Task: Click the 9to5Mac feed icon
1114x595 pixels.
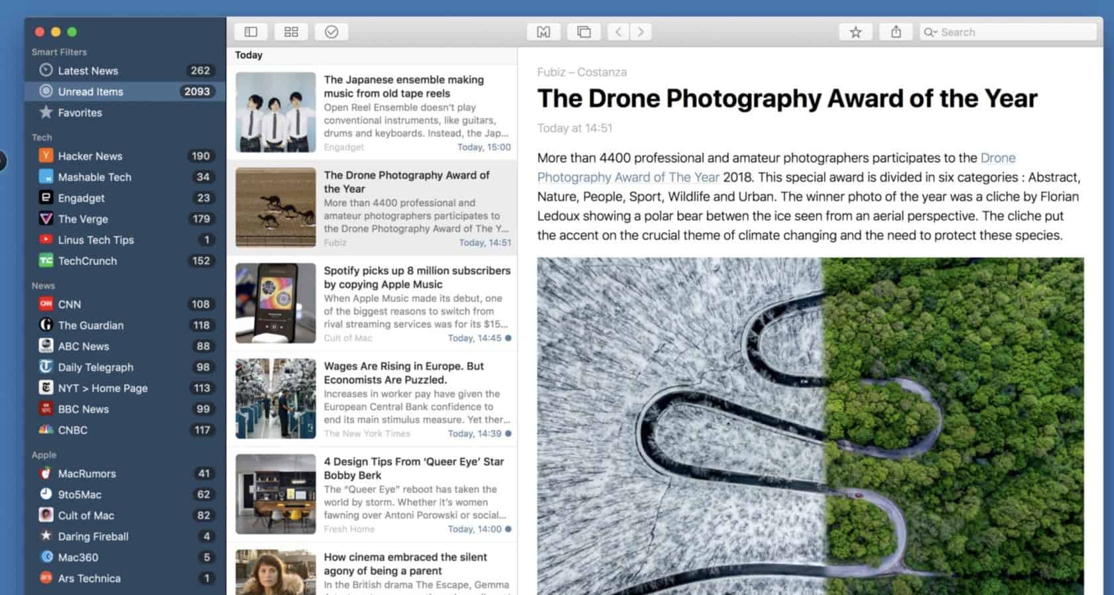Action: point(46,494)
